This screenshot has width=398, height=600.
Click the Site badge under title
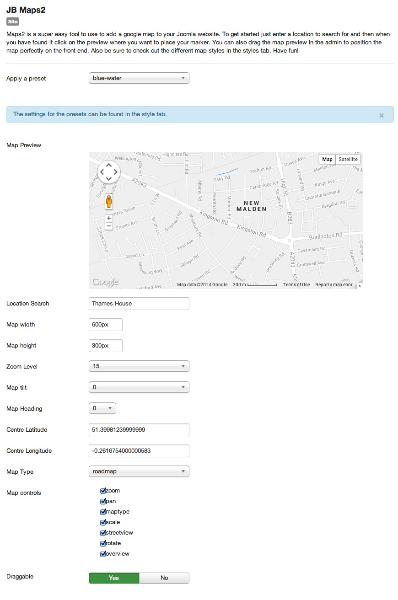(13, 21)
